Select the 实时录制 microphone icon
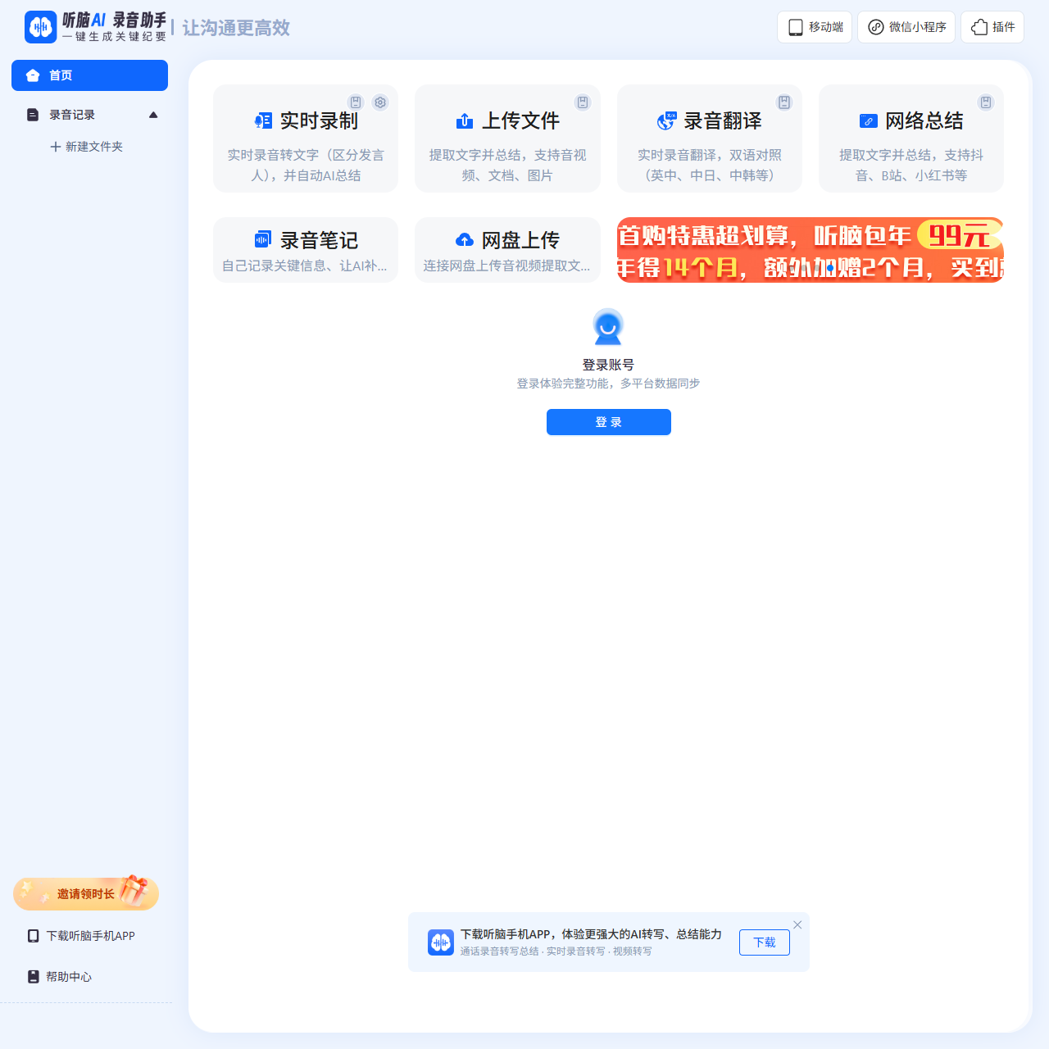1049x1049 pixels. coord(263,120)
